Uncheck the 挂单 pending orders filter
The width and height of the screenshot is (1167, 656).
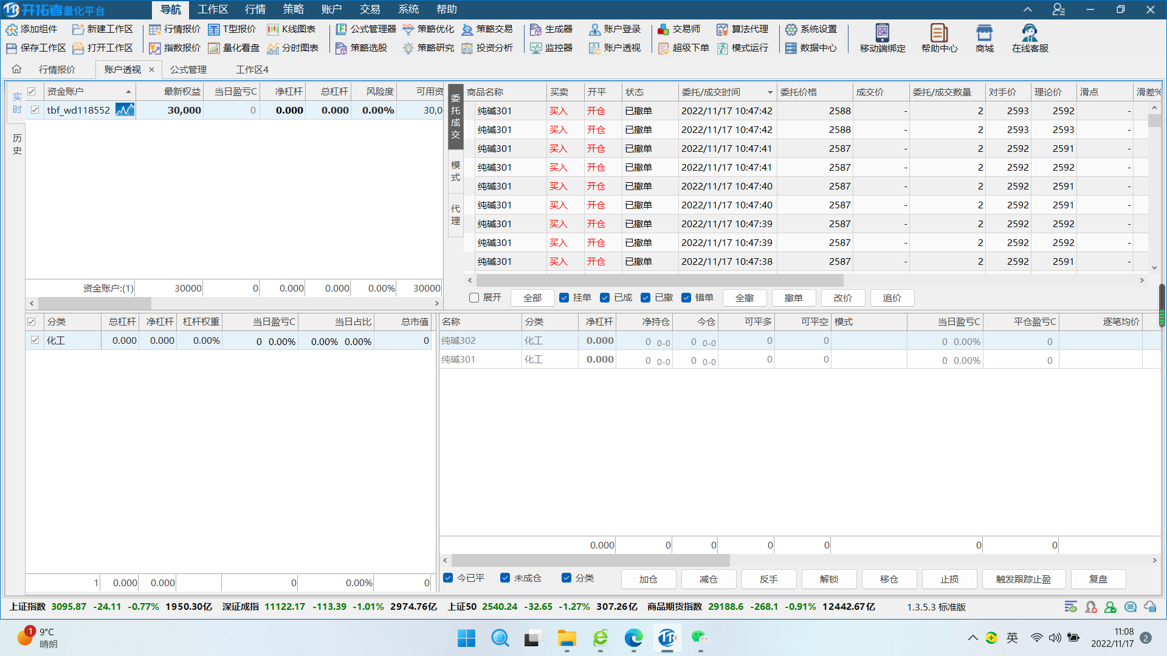[x=564, y=298]
